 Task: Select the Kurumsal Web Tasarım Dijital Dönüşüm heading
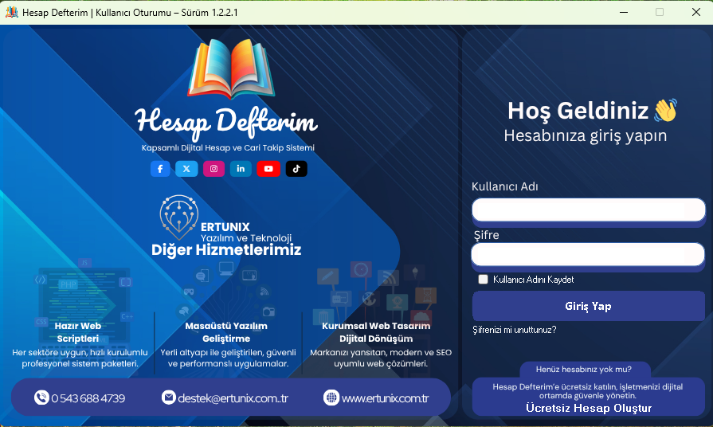pyautogui.click(x=376, y=332)
